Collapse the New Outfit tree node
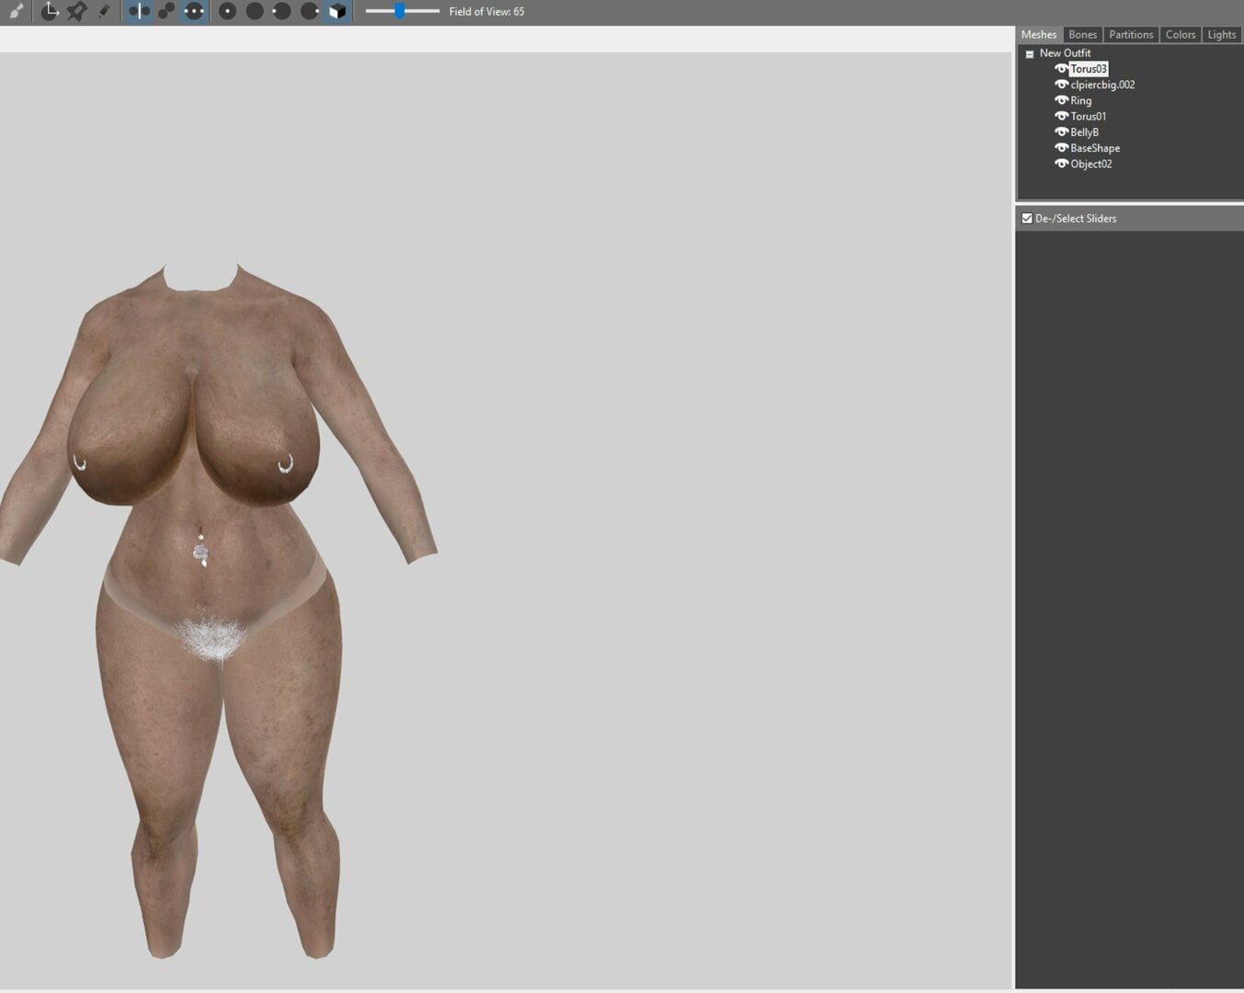Screen dimensions: 1244x993 pyautogui.click(x=1030, y=54)
